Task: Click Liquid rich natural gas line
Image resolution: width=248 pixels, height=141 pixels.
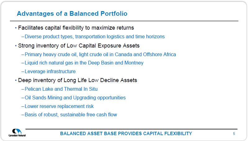Action: point(84,63)
